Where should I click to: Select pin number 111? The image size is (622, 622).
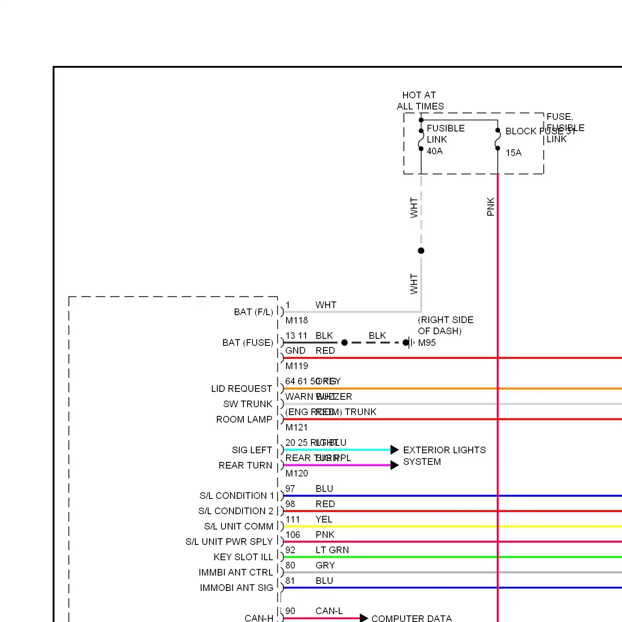click(x=292, y=519)
